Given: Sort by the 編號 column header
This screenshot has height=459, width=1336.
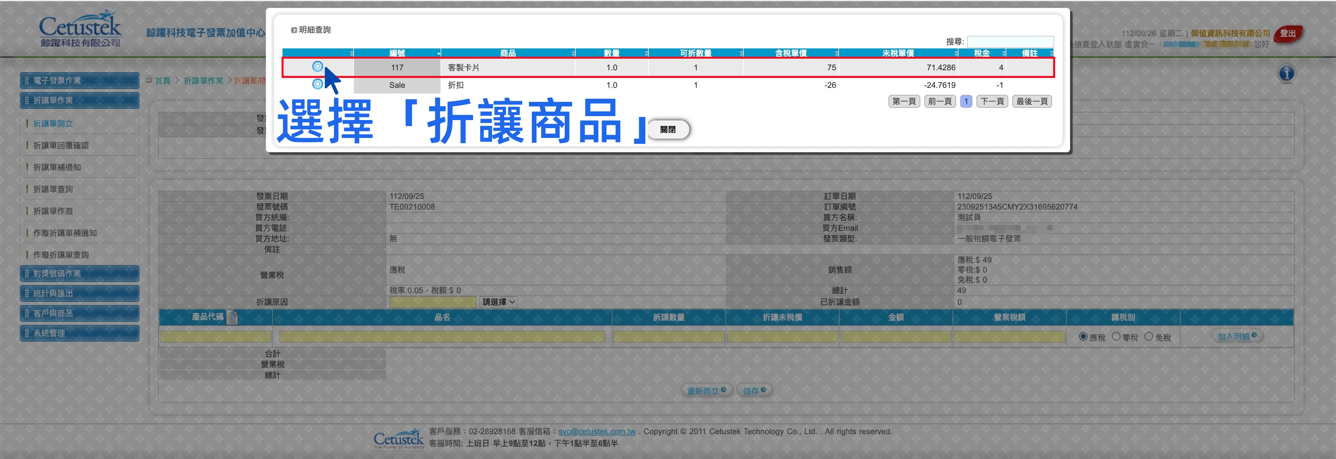Looking at the screenshot, I should 397,53.
